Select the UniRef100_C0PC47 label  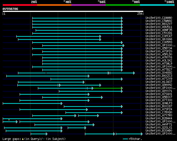point(159,36)
